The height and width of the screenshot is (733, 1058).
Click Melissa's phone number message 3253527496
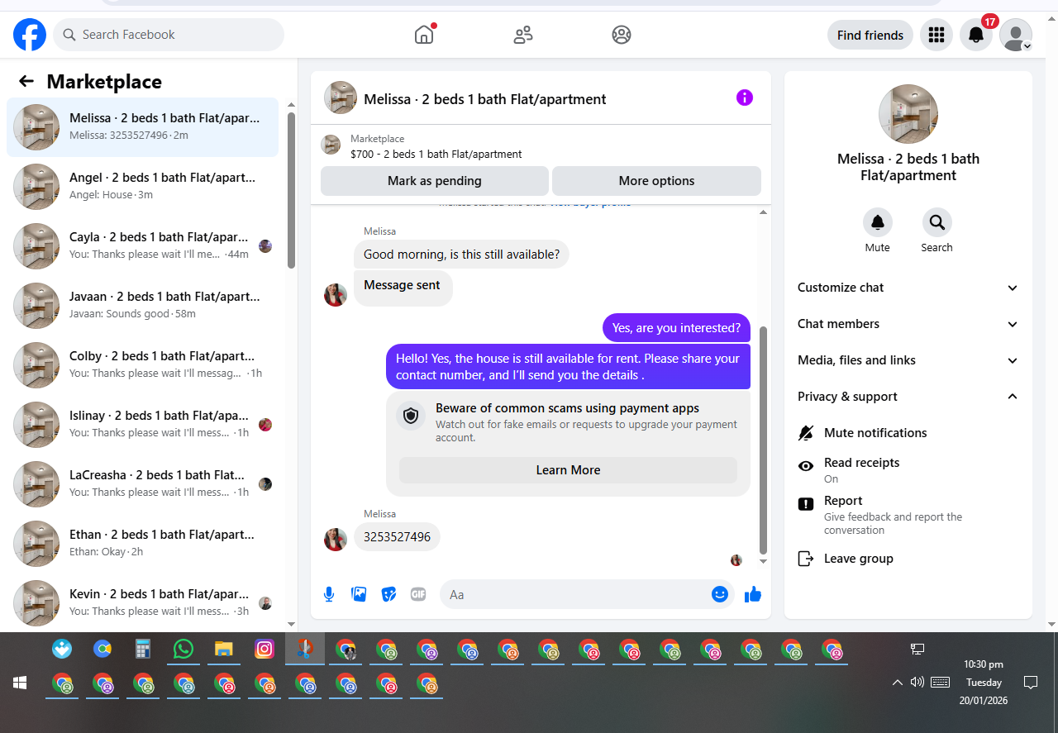coord(398,537)
